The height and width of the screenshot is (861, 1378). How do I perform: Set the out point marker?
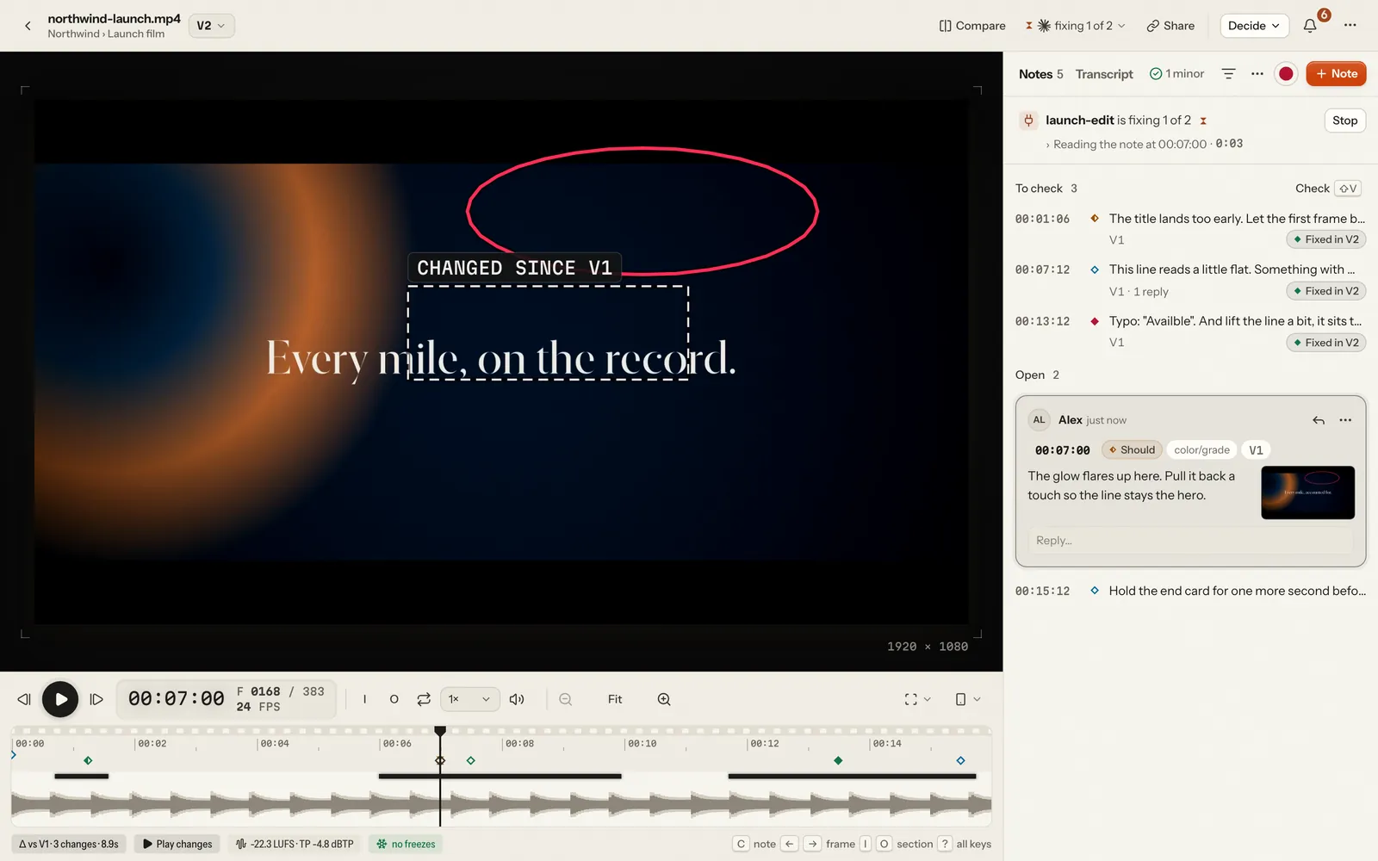click(394, 699)
